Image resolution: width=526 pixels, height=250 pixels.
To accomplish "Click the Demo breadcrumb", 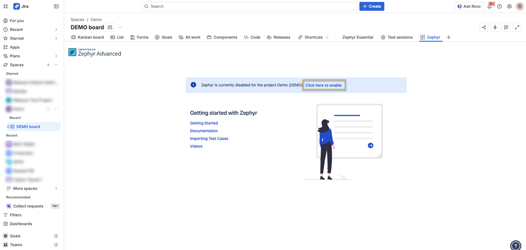I will click(96, 19).
